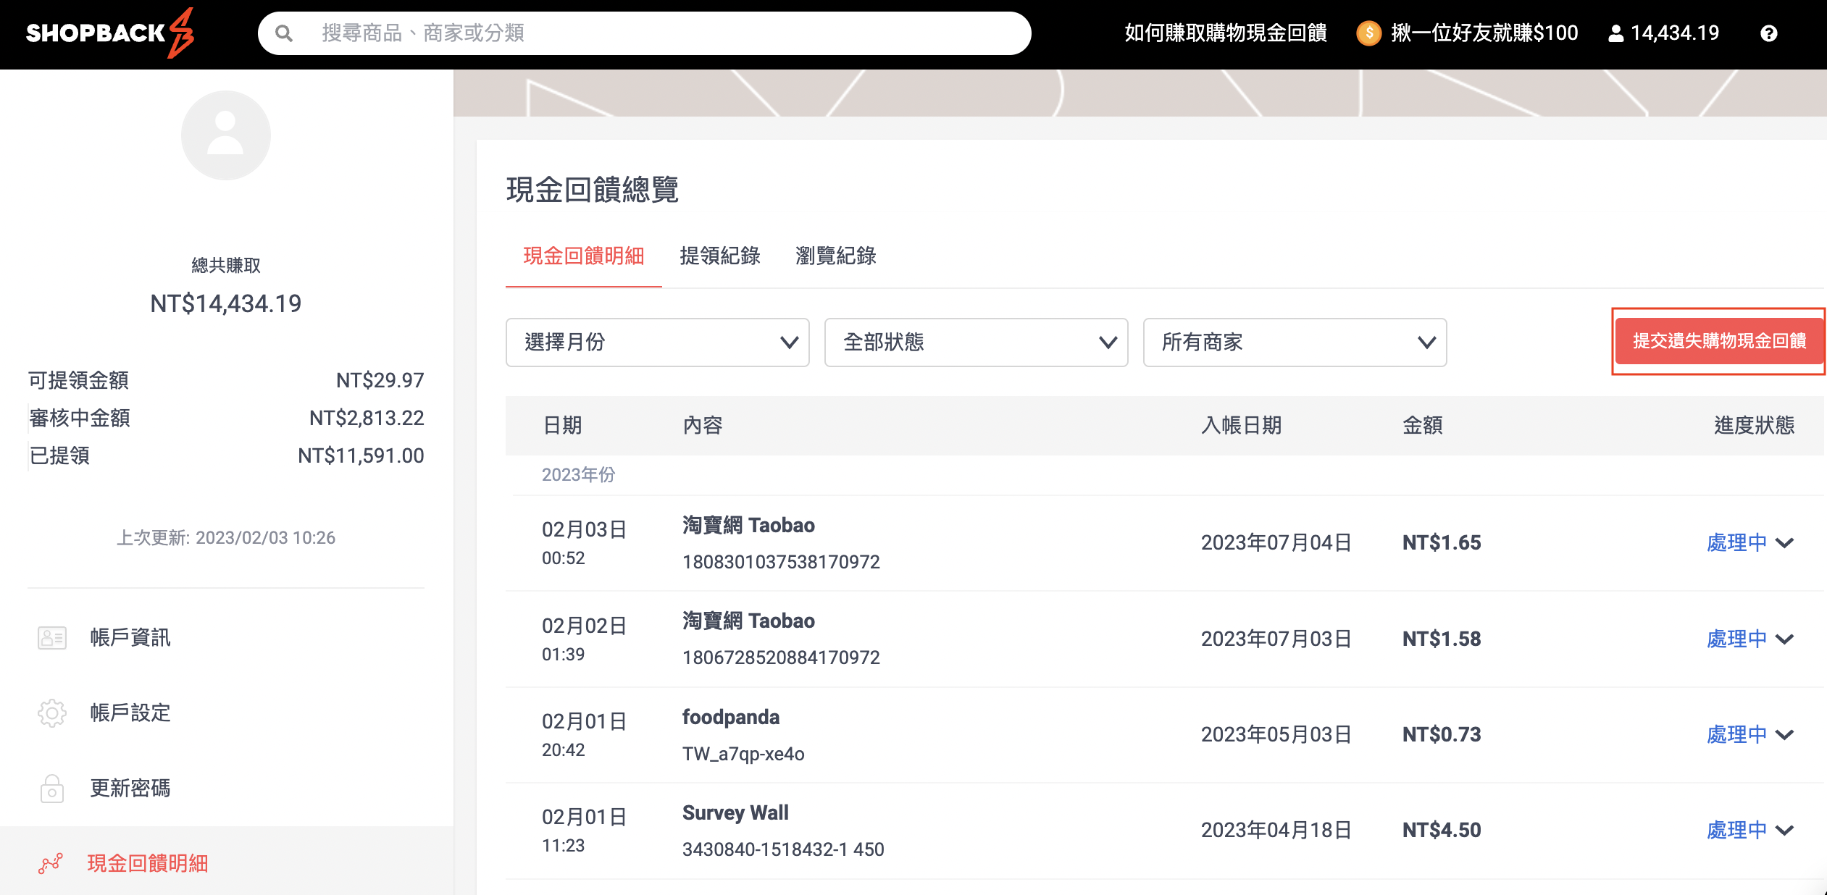
Task: Expand 處理中 status for Survey Wall row
Action: pos(1750,831)
